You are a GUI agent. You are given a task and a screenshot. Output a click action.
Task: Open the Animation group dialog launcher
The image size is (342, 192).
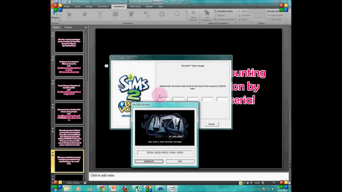pyautogui.click(x=198, y=23)
